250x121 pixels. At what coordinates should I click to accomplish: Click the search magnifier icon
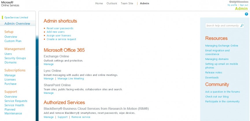pyautogui.click(x=241, y=26)
